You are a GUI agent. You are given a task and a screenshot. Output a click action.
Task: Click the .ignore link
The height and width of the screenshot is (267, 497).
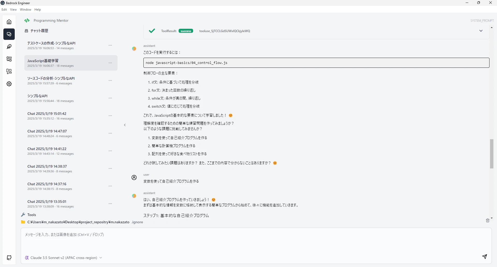tap(137, 222)
